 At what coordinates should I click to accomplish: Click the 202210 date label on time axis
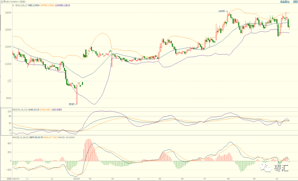(x=15, y=179)
